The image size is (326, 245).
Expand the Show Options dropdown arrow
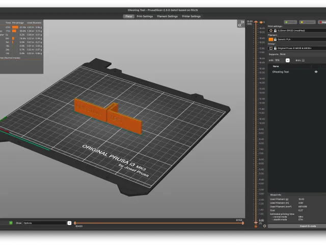pos(69,223)
